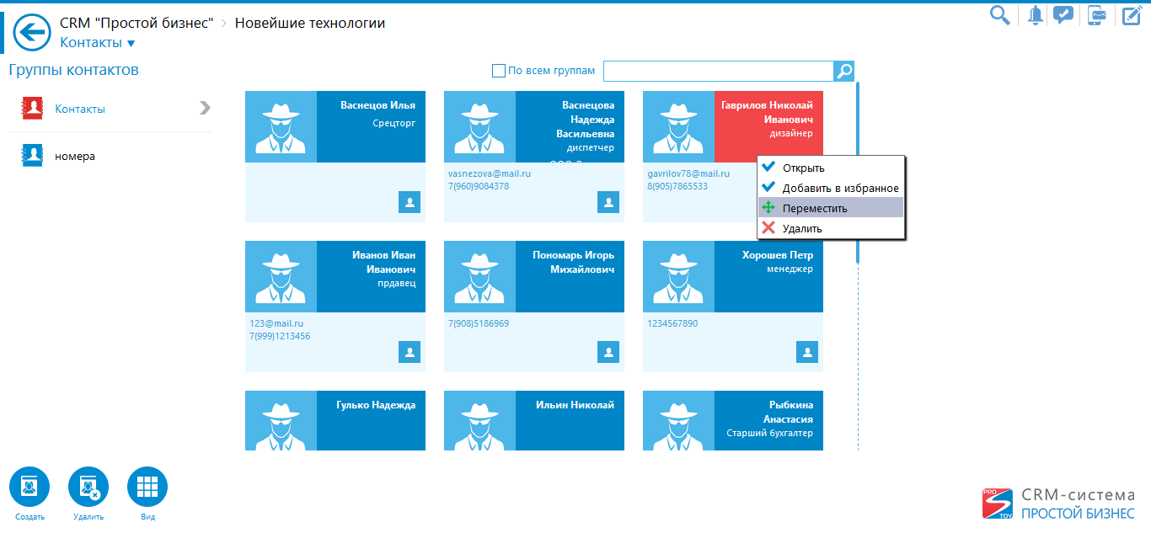Click person icon on Хорошев Петр card
This screenshot has height=533, width=1151.
click(807, 352)
